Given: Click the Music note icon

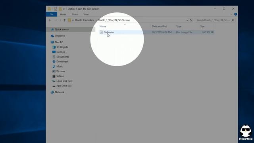Looking at the screenshot, I should [x=54, y=66].
